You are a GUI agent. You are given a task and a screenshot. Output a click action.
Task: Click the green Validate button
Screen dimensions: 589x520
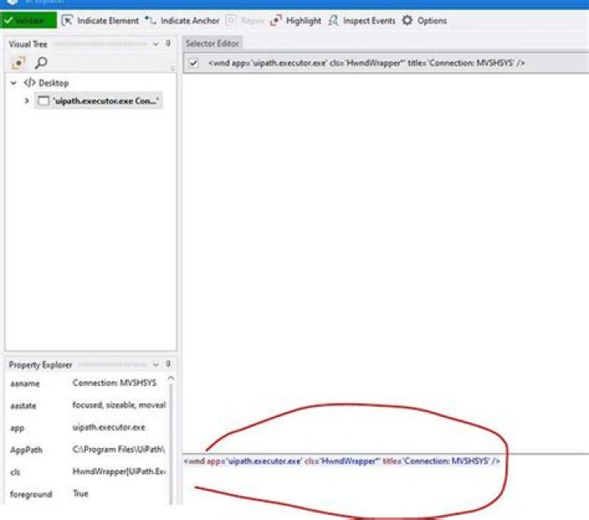click(29, 20)
